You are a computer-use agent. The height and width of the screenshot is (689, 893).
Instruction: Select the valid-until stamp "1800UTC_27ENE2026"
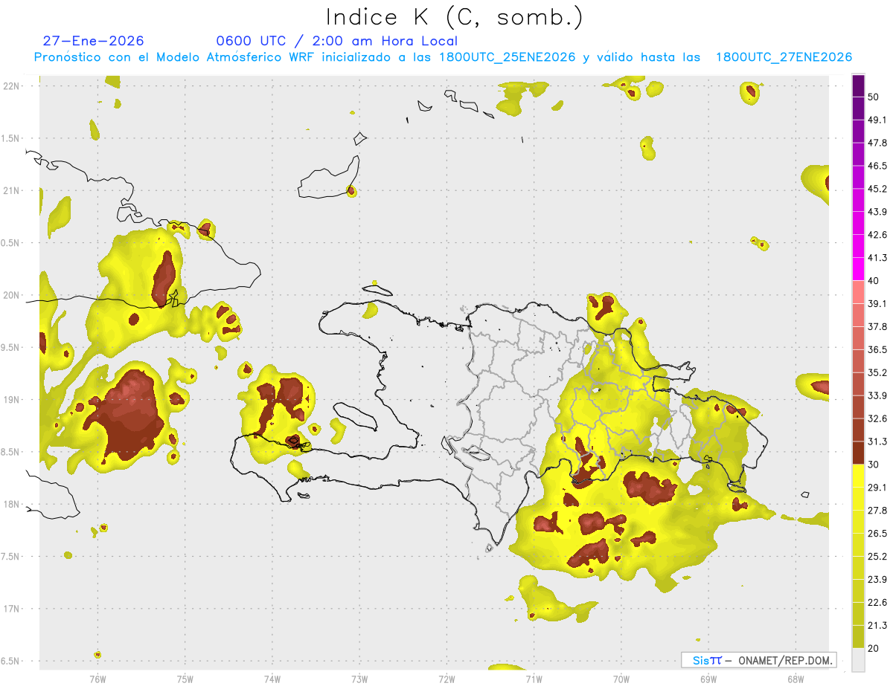[784, 57]
